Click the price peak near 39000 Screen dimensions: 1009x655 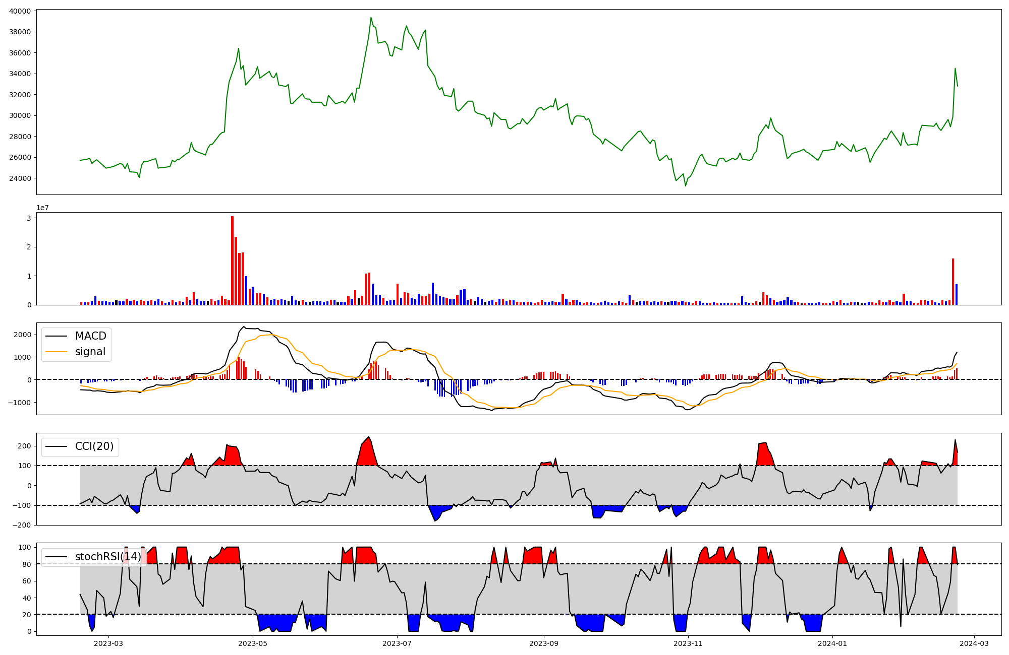pos(371,18)
